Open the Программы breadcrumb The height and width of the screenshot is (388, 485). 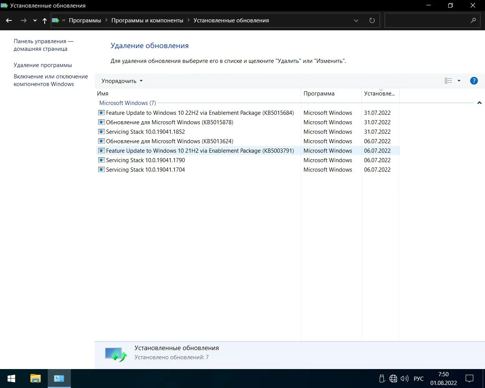point(85,20)
